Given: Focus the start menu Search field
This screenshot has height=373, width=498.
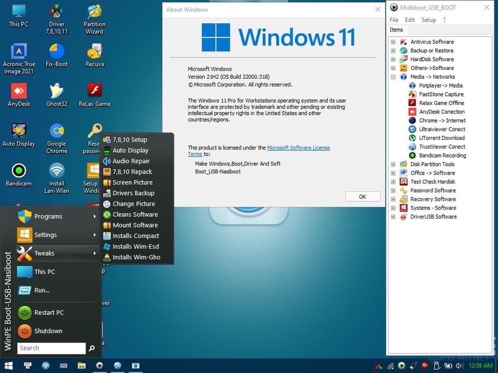Looking at the screenshot, I should point(51,348).
